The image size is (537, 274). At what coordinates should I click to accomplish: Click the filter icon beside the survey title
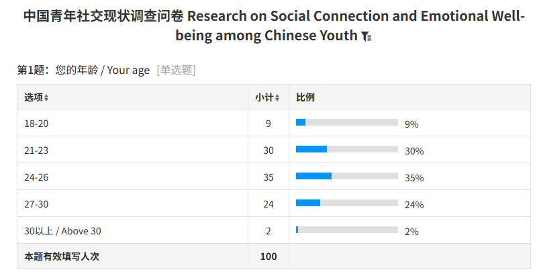[x=366, y=36]
